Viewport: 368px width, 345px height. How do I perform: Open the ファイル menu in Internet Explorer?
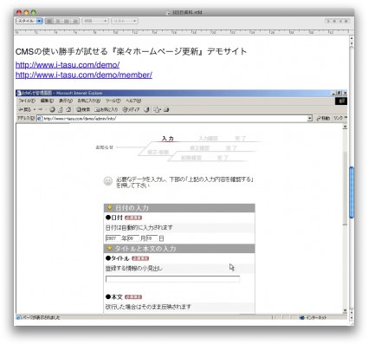[x=27, y=101]
